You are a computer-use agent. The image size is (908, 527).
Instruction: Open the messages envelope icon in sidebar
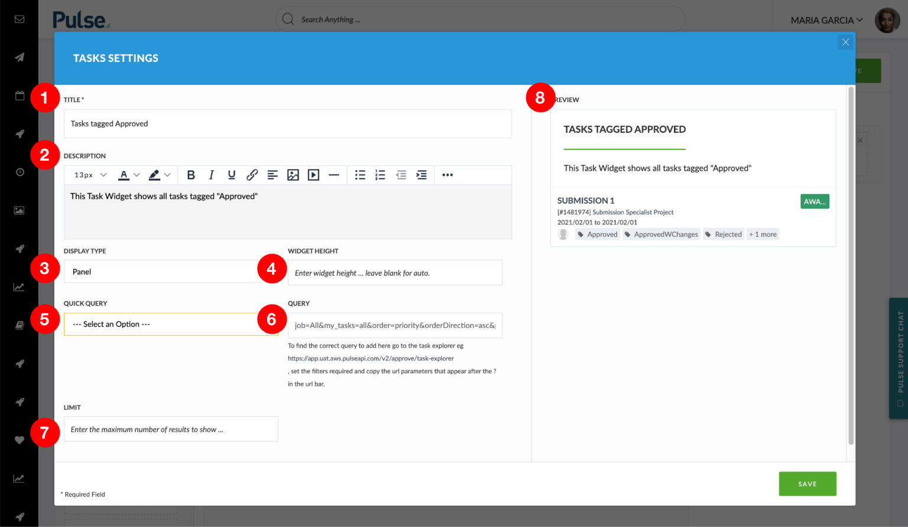pos(20,18)
